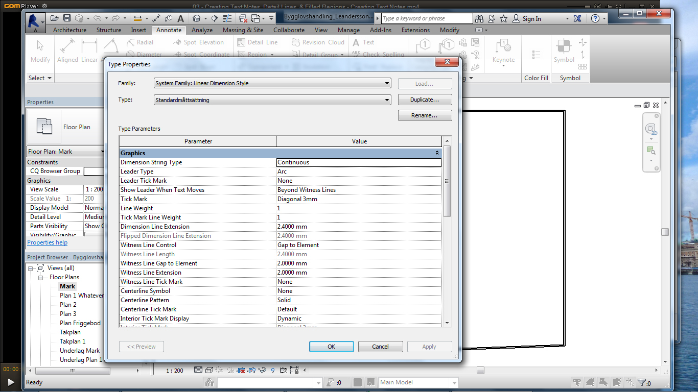Click the Keynote tool in ribbon
The image size is (698, 392).
tap(503, 52)
